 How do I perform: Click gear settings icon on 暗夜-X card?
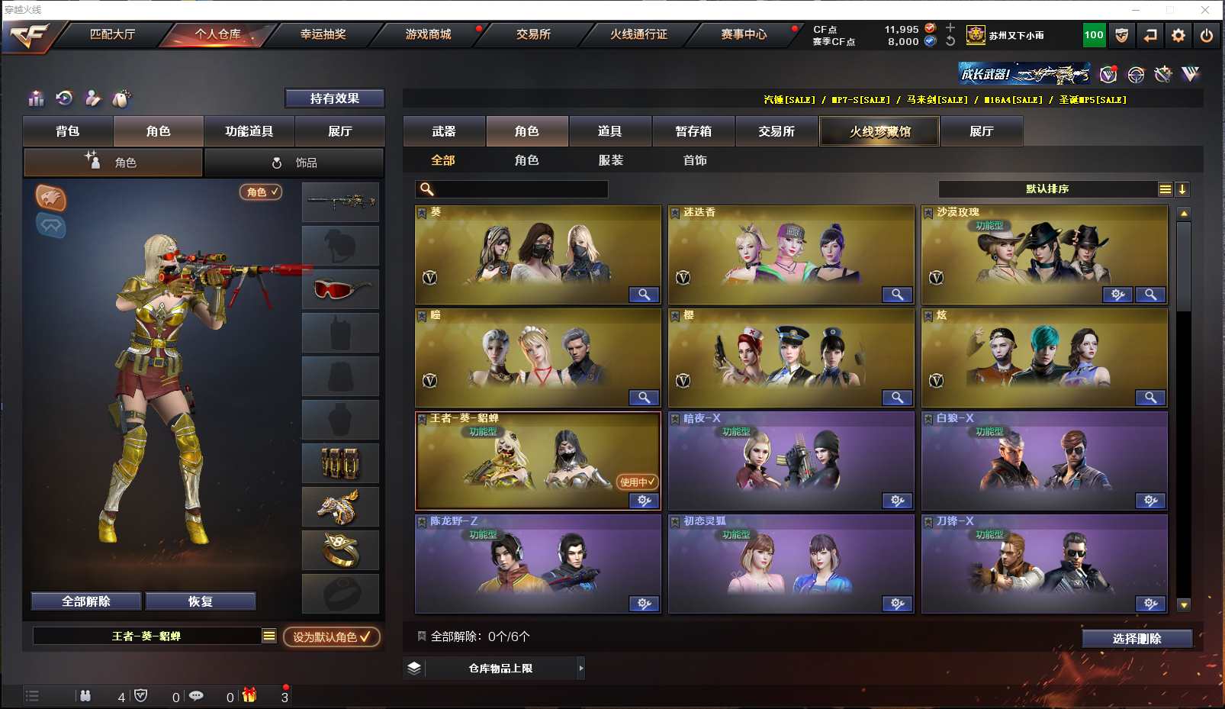coord(897,501)
